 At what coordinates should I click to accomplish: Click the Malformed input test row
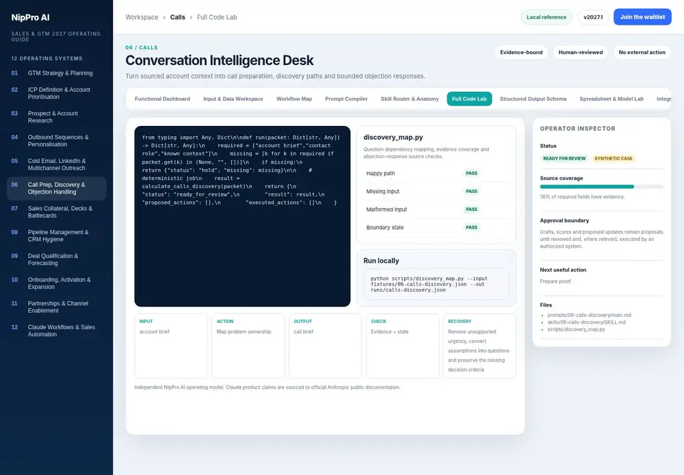point(436,209)
